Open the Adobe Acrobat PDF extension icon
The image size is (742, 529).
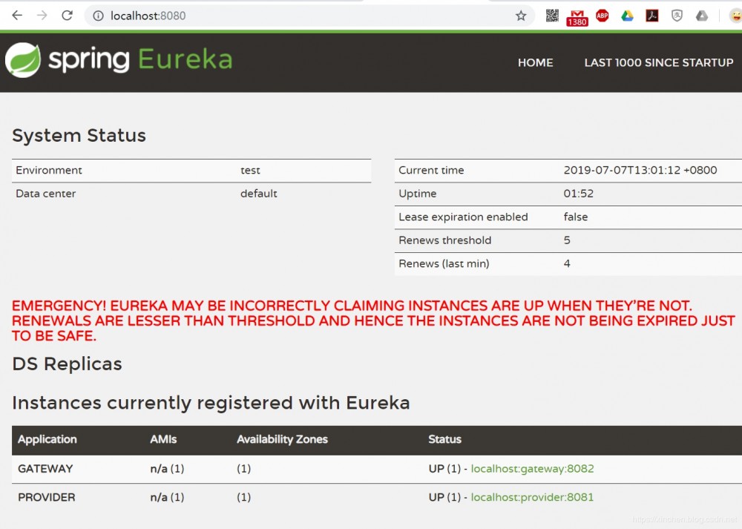click(652, 16)
